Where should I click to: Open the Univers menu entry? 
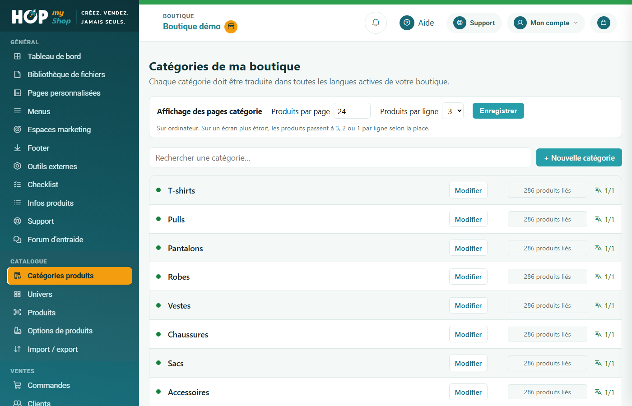[70, 294]
